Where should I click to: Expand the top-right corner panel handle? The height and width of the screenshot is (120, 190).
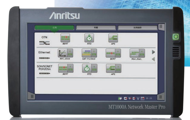161,27
